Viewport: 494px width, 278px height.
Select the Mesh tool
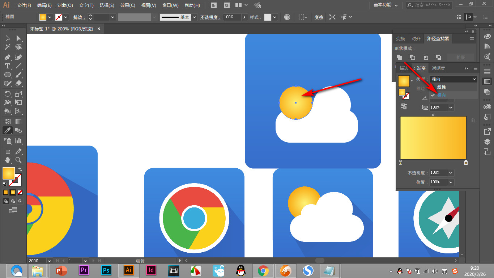tap(8, 122)
